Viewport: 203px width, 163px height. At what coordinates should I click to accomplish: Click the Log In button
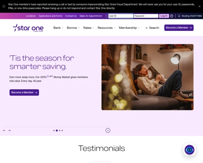coord(164,16)
